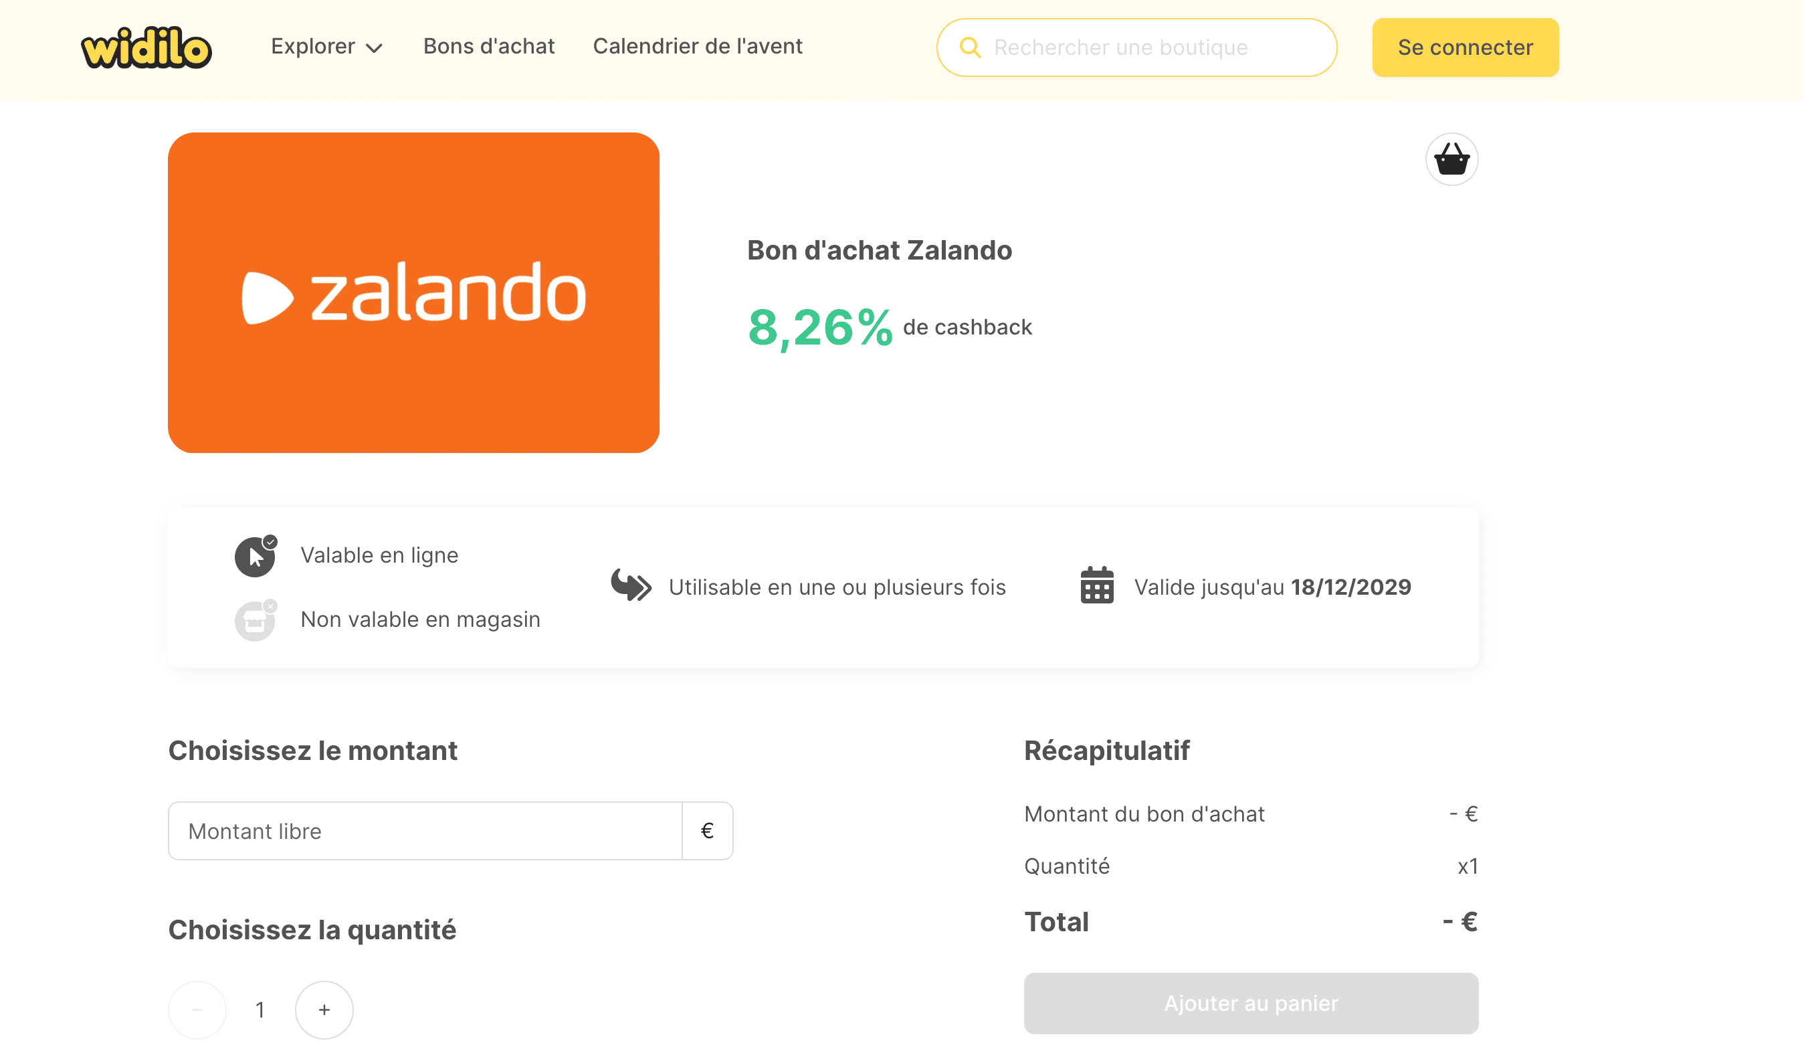Click the online validity cursor icon
Screen dimensions: 1804x1053
click(x=255, y=556)
